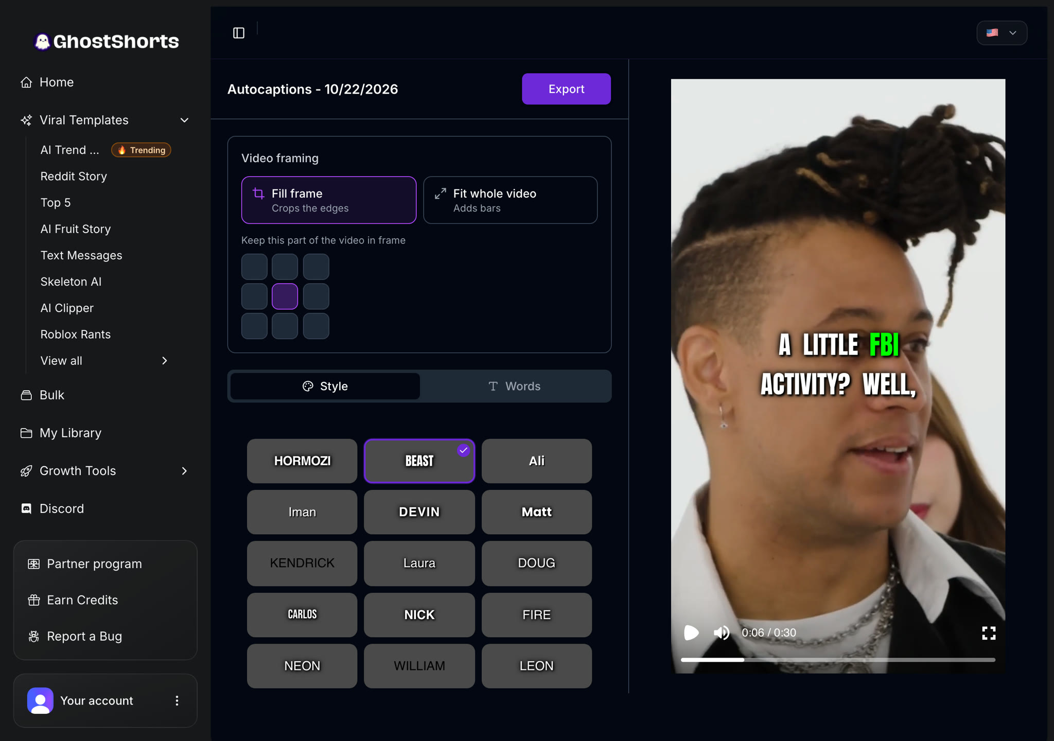Click the Earn Credits gift icon

tap(34, 600)
